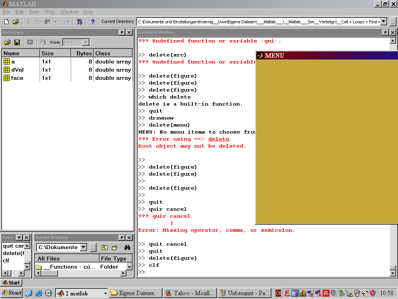Click the underlined 'delete' error link
This screenshot has height=299, width=398.
pos(218,139)
